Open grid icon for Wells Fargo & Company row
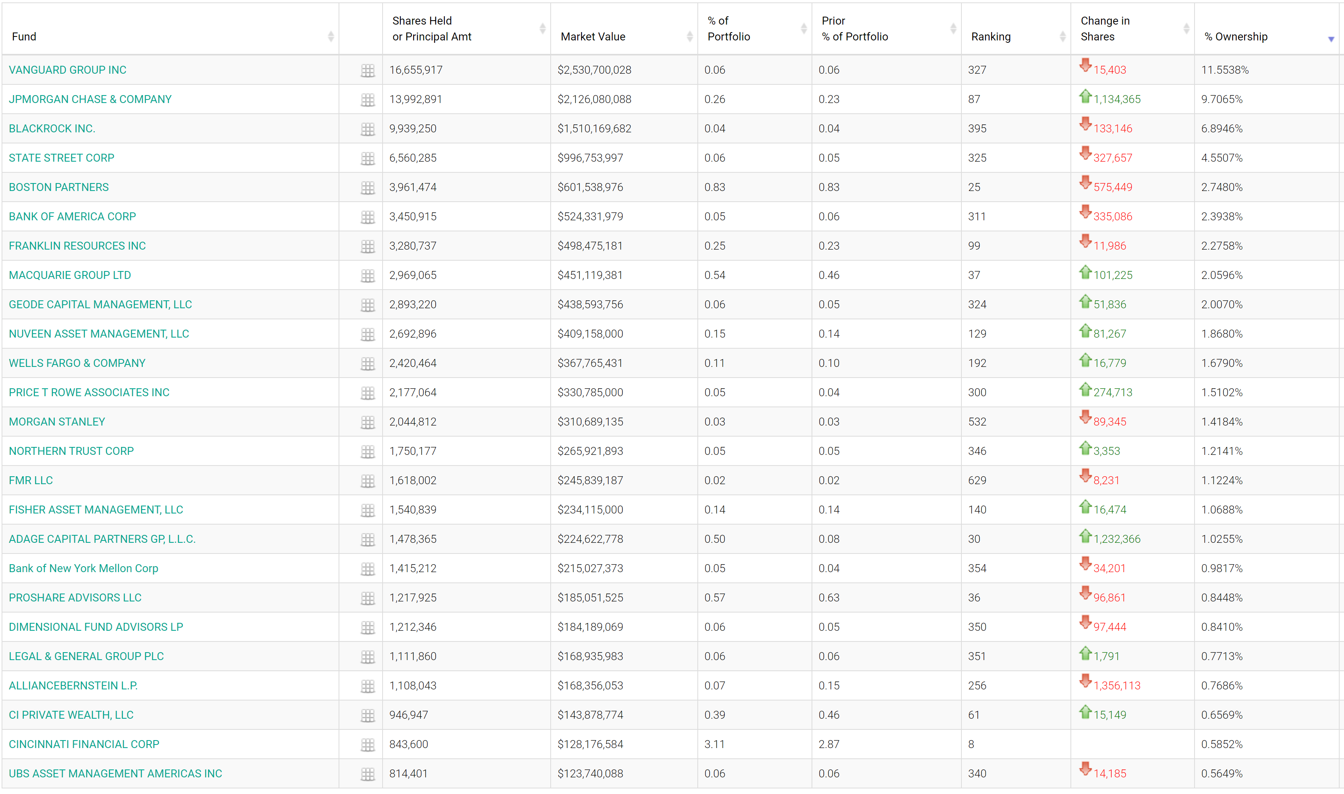Image resolution: width=1344 pixels, height=794 pixels. pyautogui.click(x=368, y=364)
